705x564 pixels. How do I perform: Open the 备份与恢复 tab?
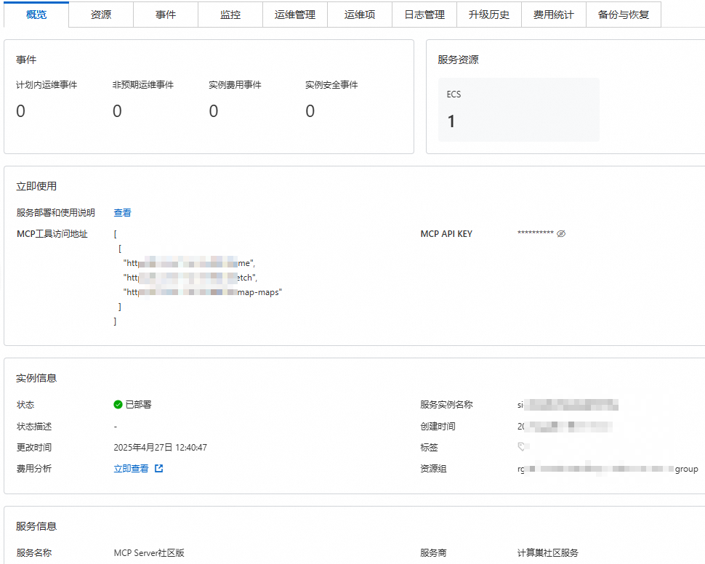tap(624, 15)
